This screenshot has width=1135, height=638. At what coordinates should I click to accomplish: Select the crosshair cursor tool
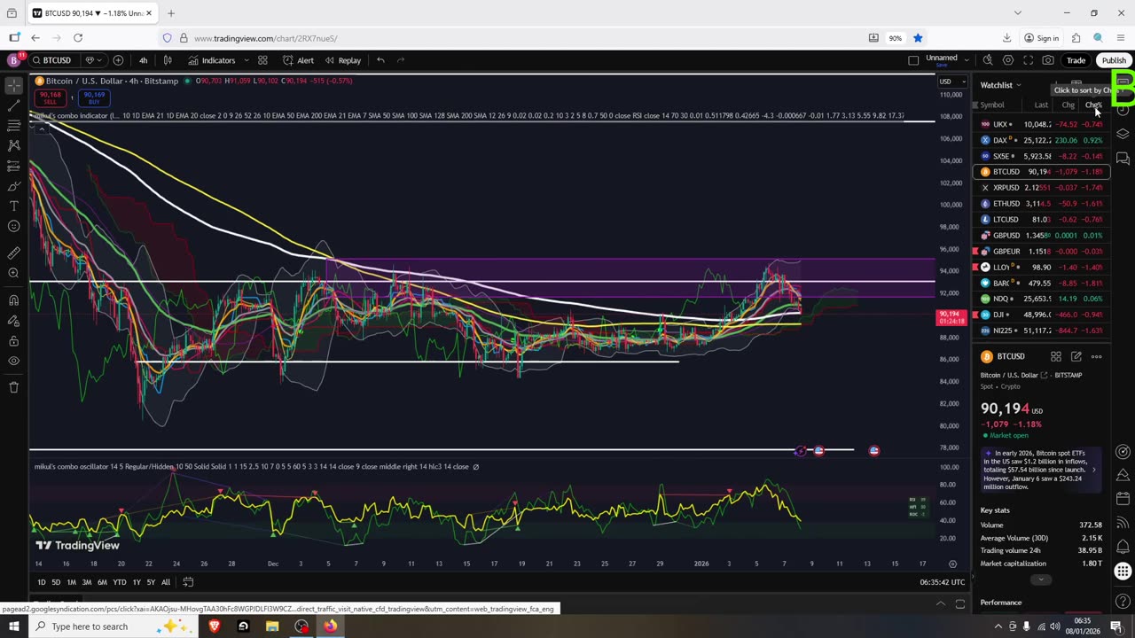click(14, 86)
